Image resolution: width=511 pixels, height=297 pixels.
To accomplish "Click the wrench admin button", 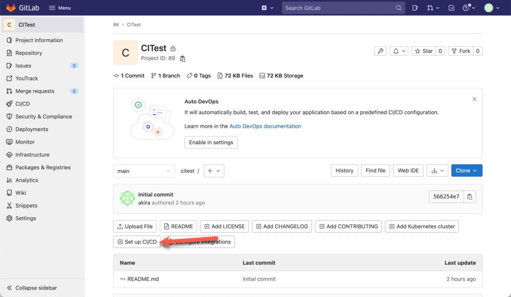I will tap(380, 51).
